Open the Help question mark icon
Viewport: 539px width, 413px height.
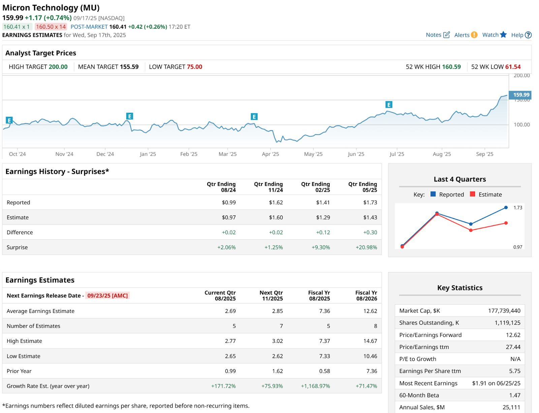tap(528, 35)
